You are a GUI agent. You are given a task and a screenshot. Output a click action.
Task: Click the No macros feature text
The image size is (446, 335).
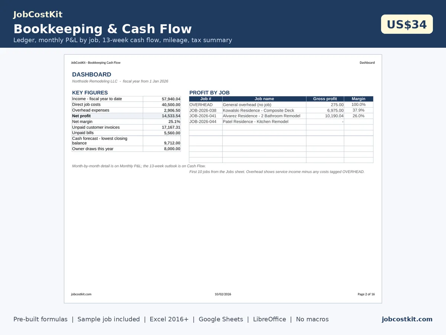312,319
